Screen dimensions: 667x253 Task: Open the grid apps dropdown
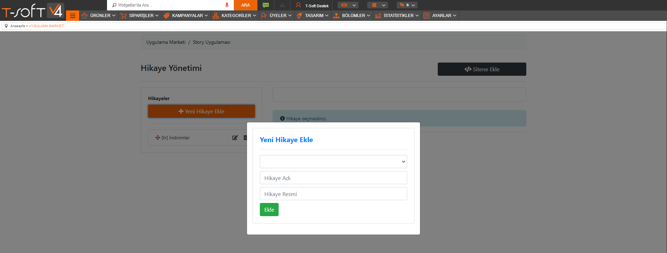tap(378, 5)
